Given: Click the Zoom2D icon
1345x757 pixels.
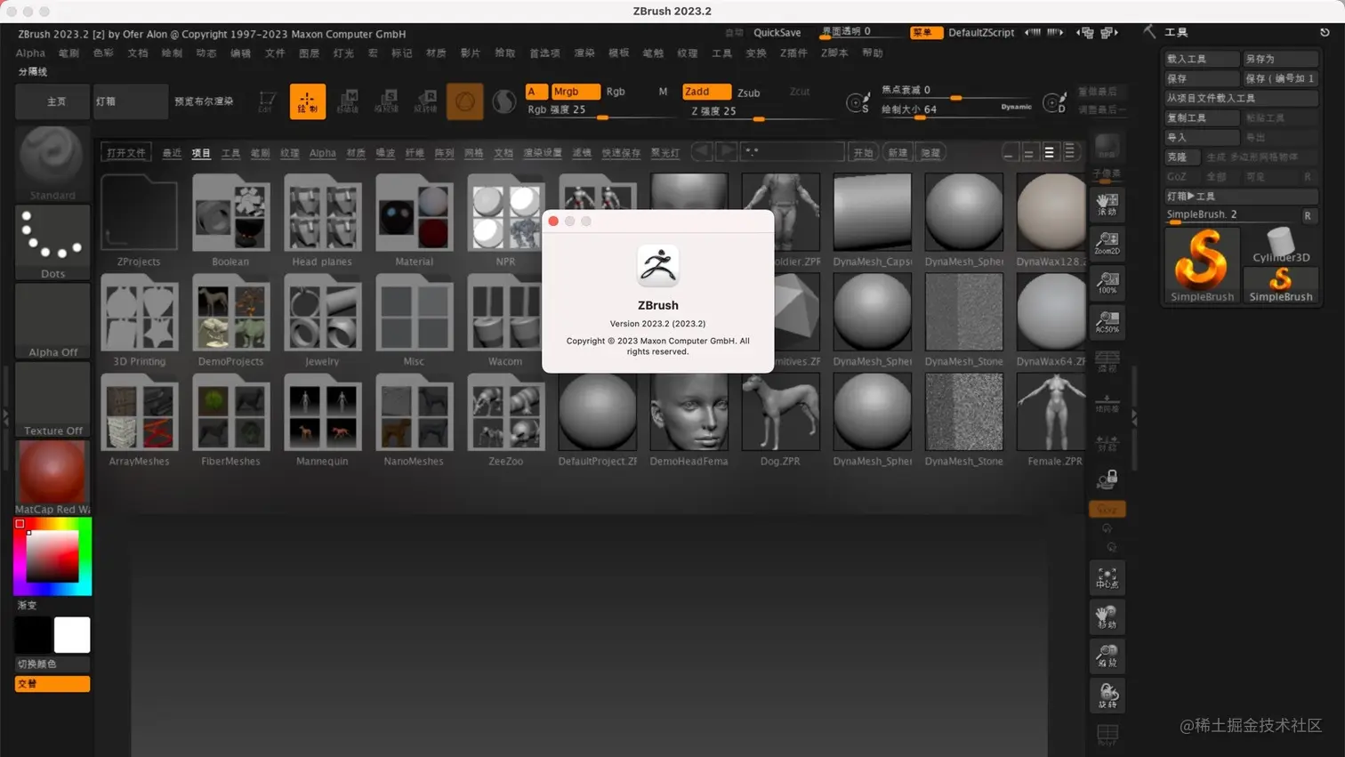Looking at the screenshot, I should tap(1107, 243).
